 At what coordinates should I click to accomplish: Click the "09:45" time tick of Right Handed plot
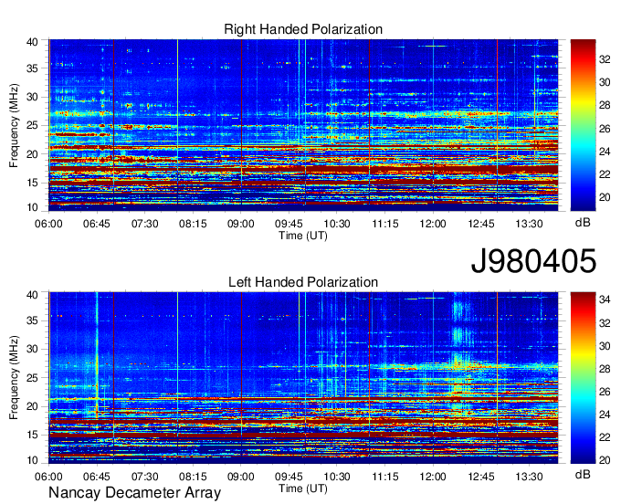[289, 224]
